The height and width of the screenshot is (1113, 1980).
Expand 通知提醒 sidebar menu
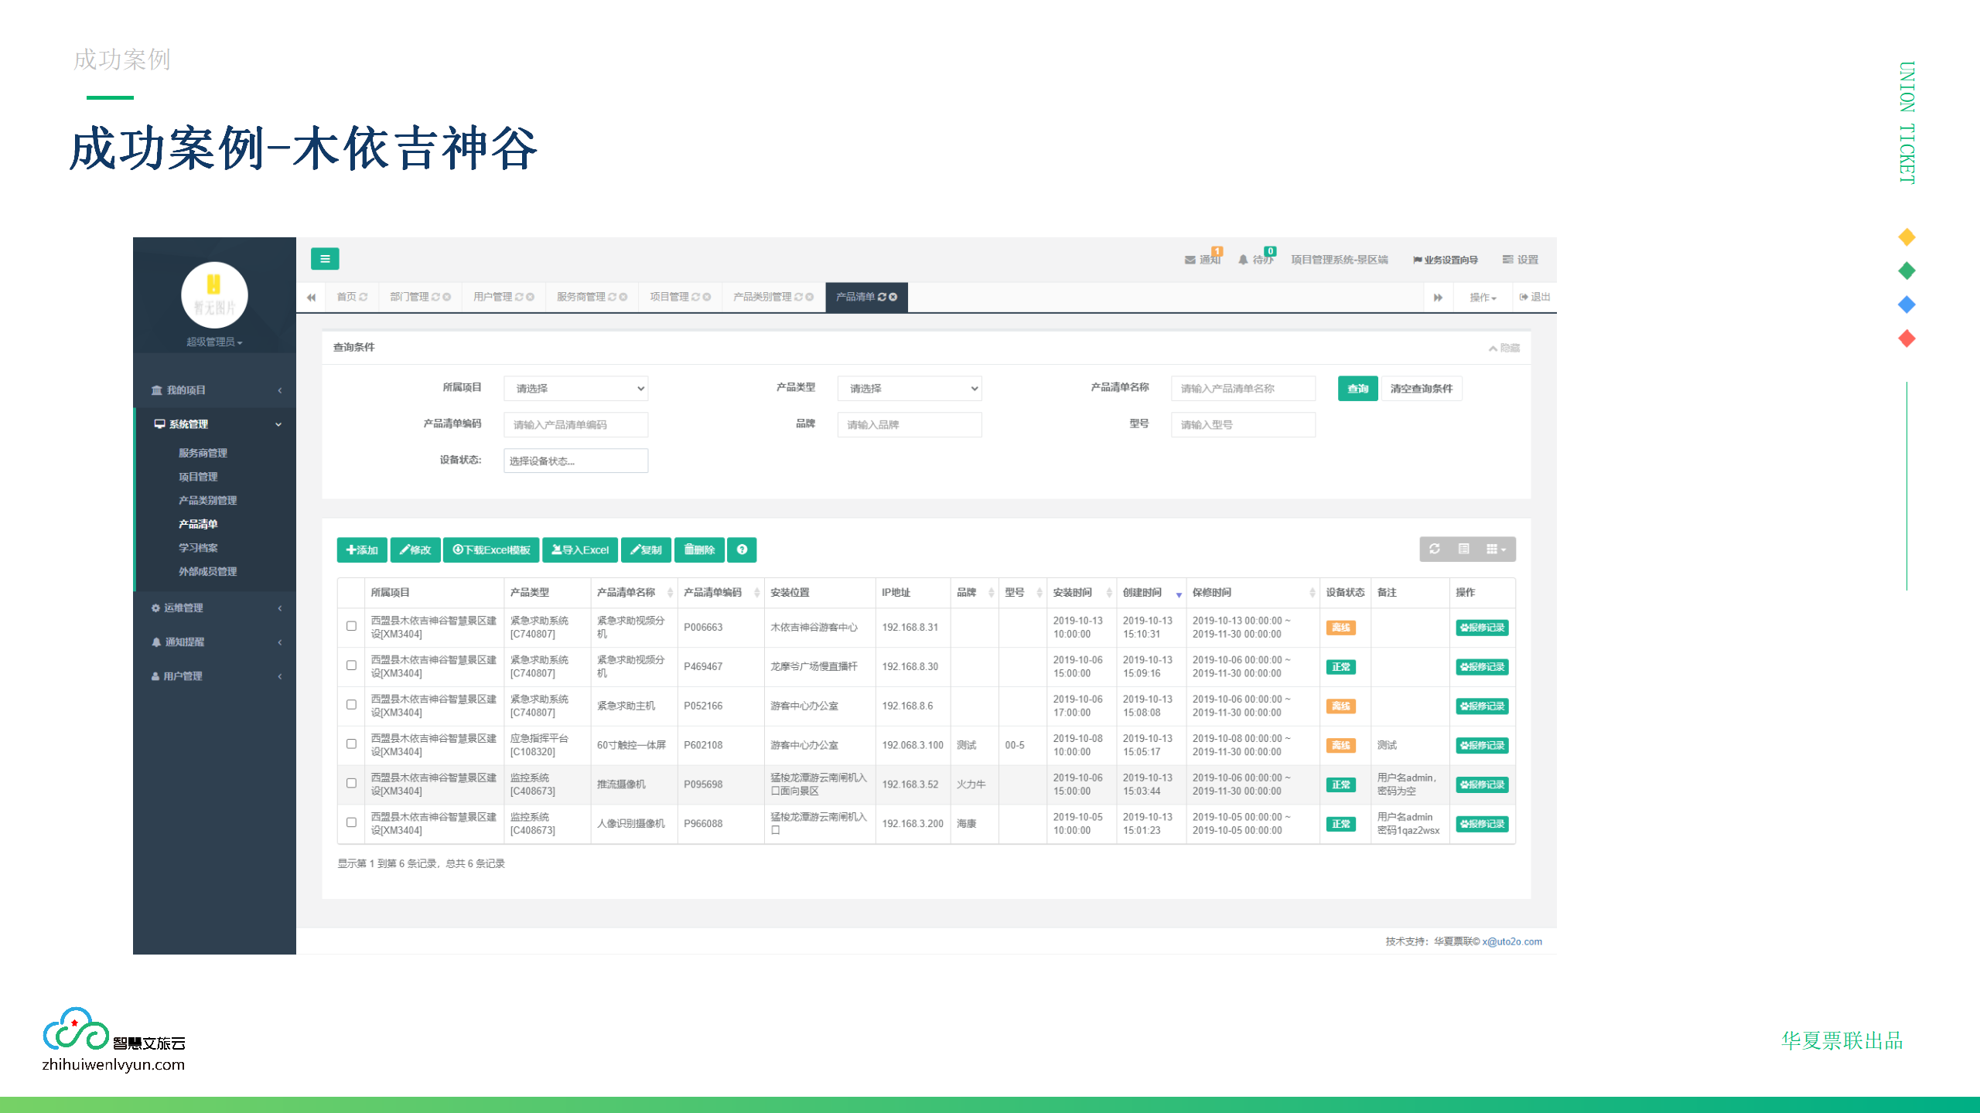tap(216, 642)
